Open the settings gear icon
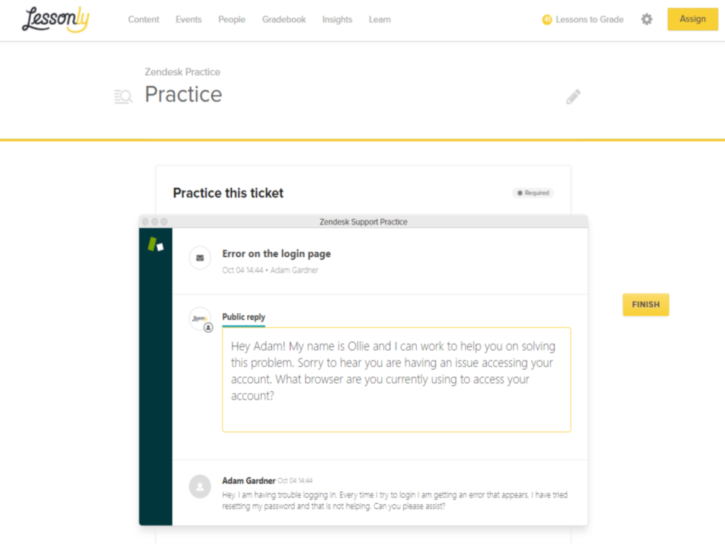Image resolution: width=725 pixels, height=544 pixels. tap(646, 19)
